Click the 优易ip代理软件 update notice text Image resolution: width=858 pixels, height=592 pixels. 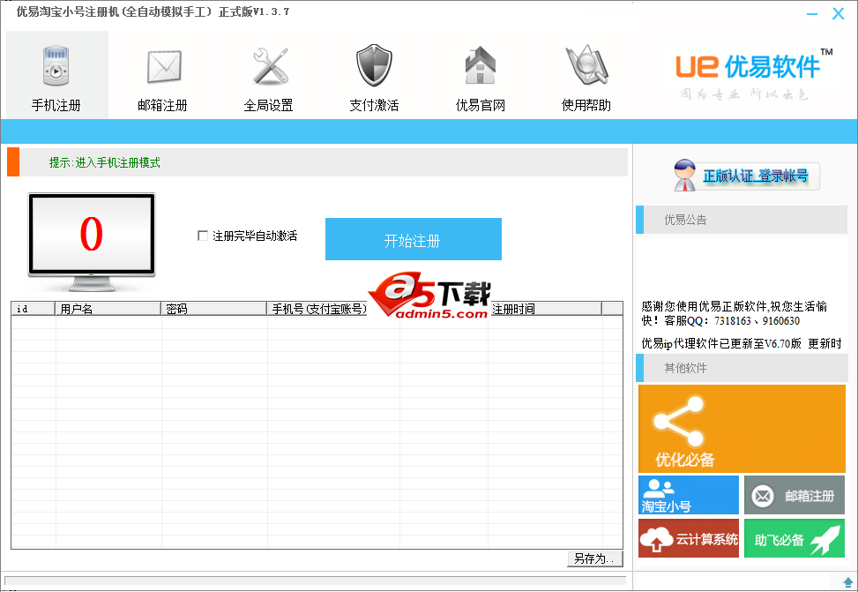point(742,343)
